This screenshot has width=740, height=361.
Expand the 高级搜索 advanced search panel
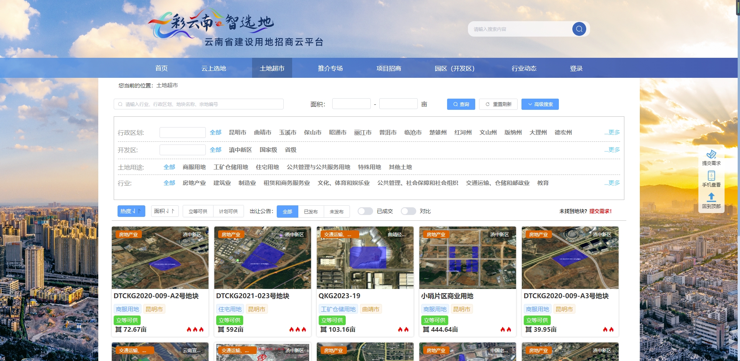tap(540, 104)
